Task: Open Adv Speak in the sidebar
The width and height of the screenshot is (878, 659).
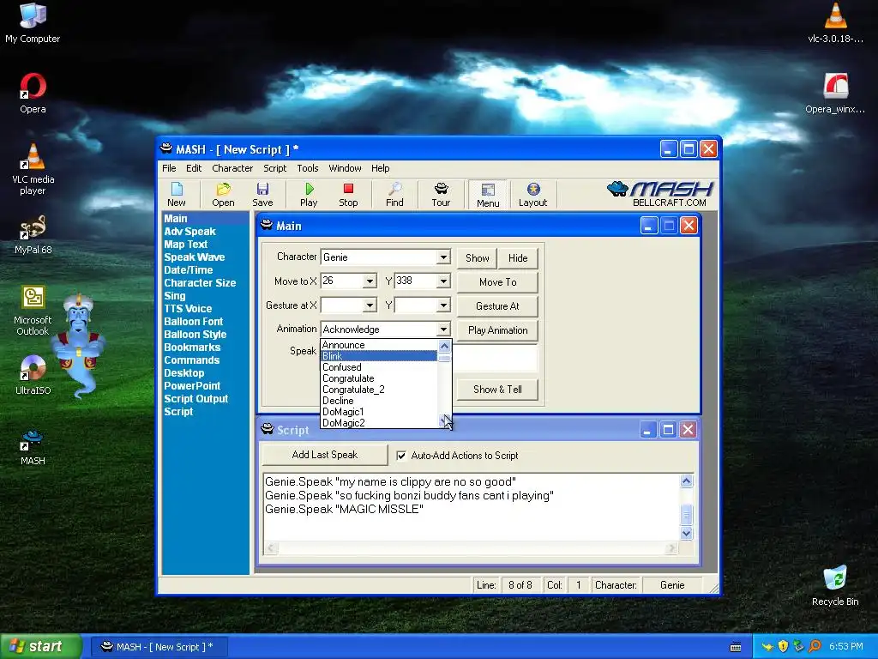Action: pos(189,232)
